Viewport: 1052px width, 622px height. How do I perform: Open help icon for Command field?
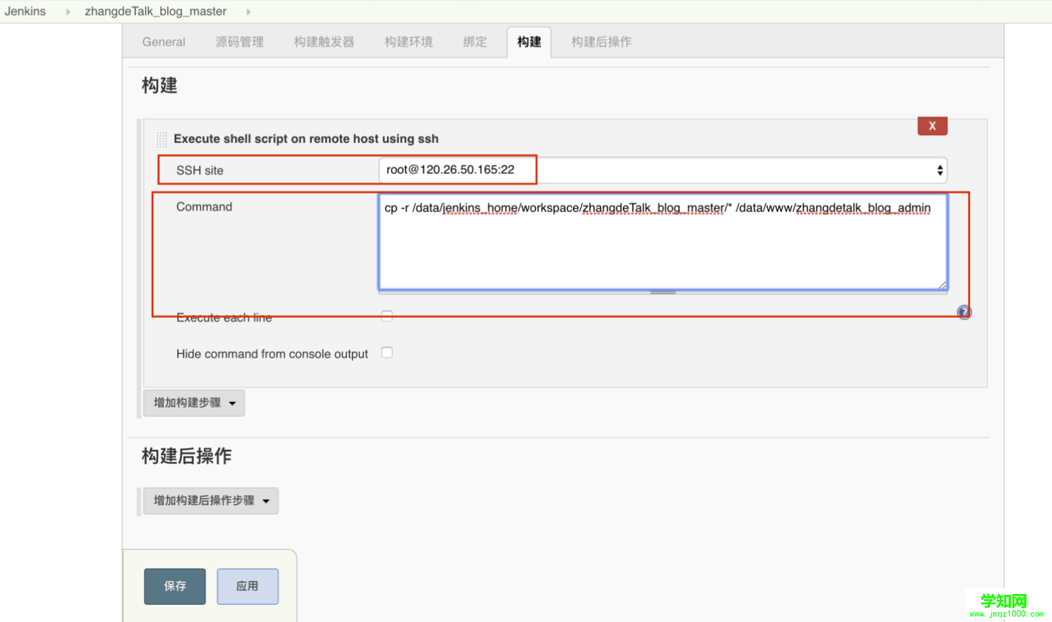(x=964, y=312)
